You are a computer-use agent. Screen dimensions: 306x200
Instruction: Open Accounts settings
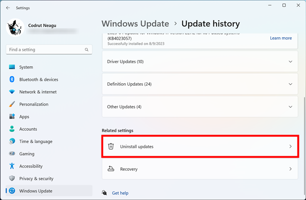pyautogui.click(x=28, y=129)
